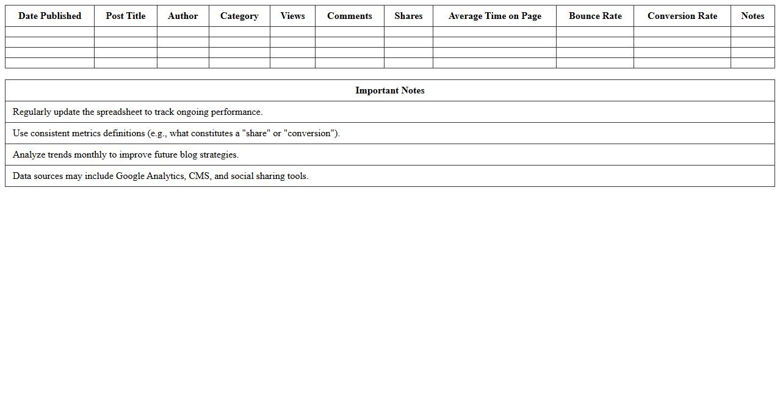Click the first empty cell under Date Published
This screenshot has height=397, width=780.
coord(49,32)
